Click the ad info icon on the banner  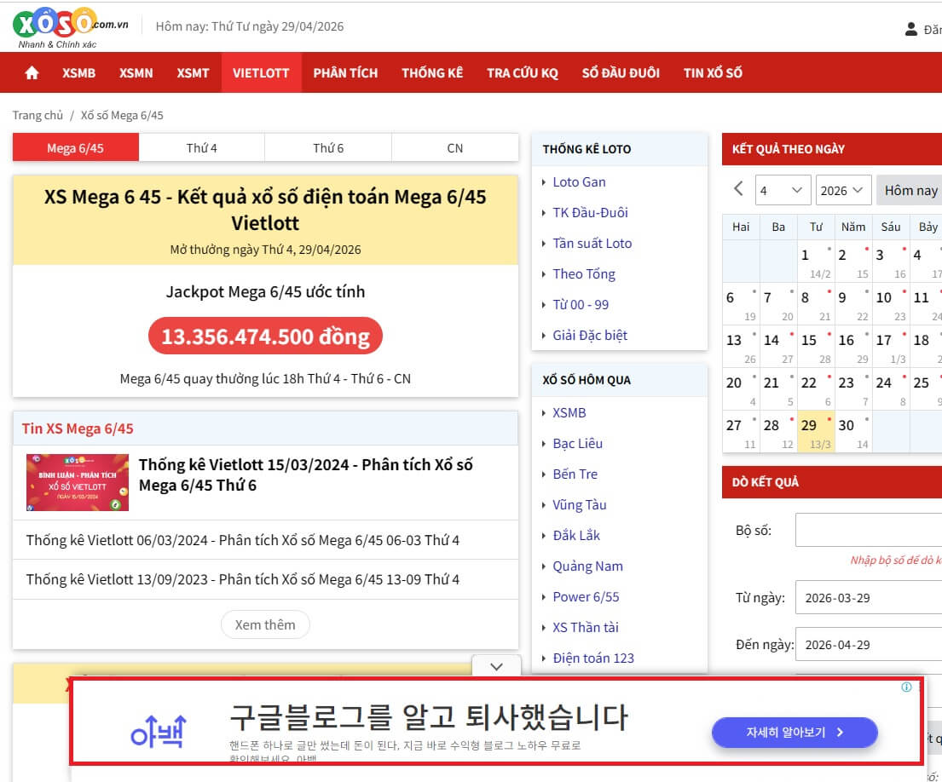pos(906,687)
